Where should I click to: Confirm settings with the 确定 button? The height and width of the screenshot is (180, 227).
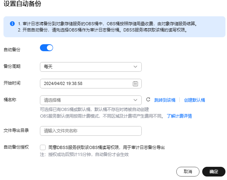[214, 171]
